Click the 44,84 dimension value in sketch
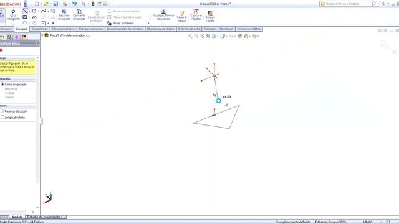This screenshot has height=224, width=399. coord(227,97)
